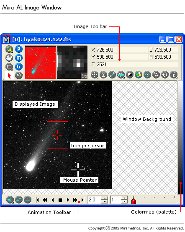Select the magnifier zoom tool

(9, 49)
